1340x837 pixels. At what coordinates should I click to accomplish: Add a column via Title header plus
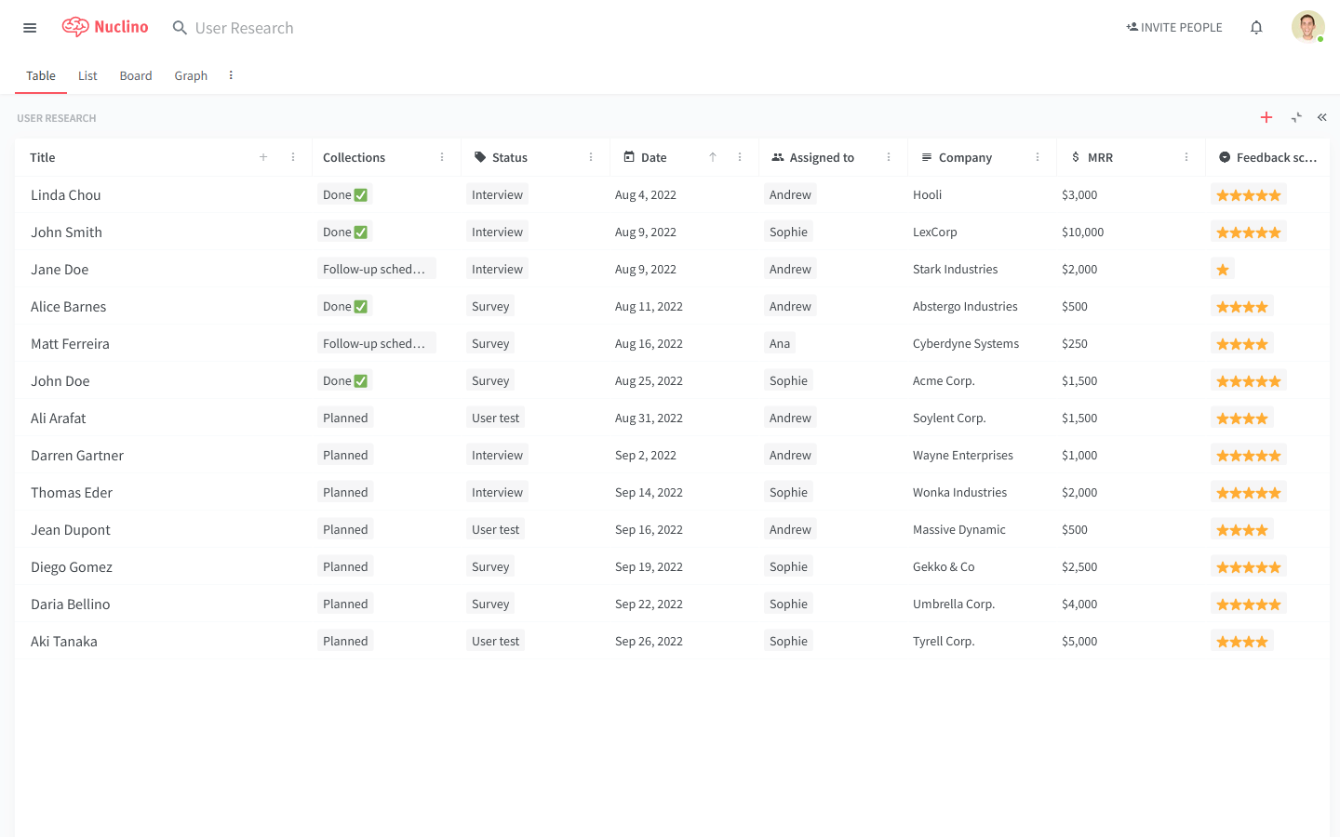(263, 157)
